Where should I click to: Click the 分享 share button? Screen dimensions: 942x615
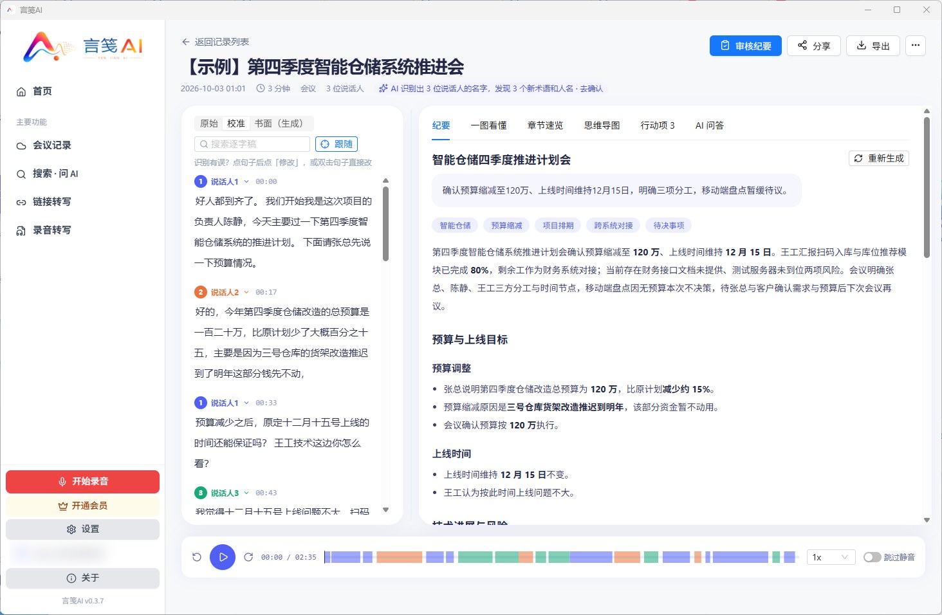click(814, 46)
